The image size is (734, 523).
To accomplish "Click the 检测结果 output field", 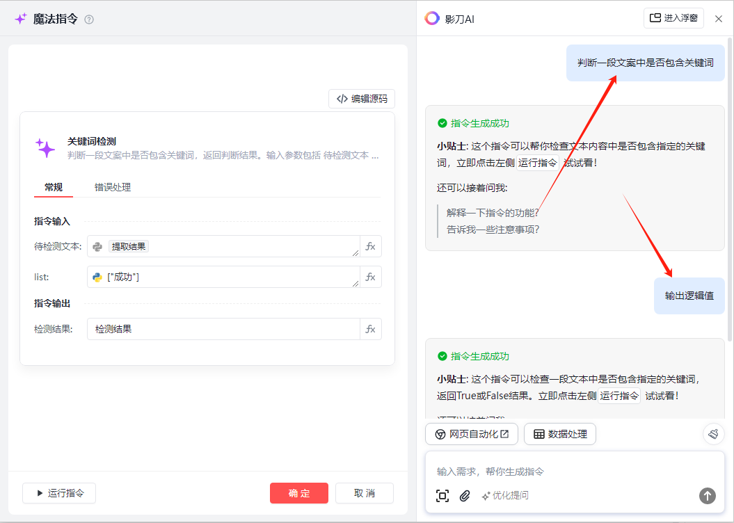I will pyautogui.click(x=223, y=329).
